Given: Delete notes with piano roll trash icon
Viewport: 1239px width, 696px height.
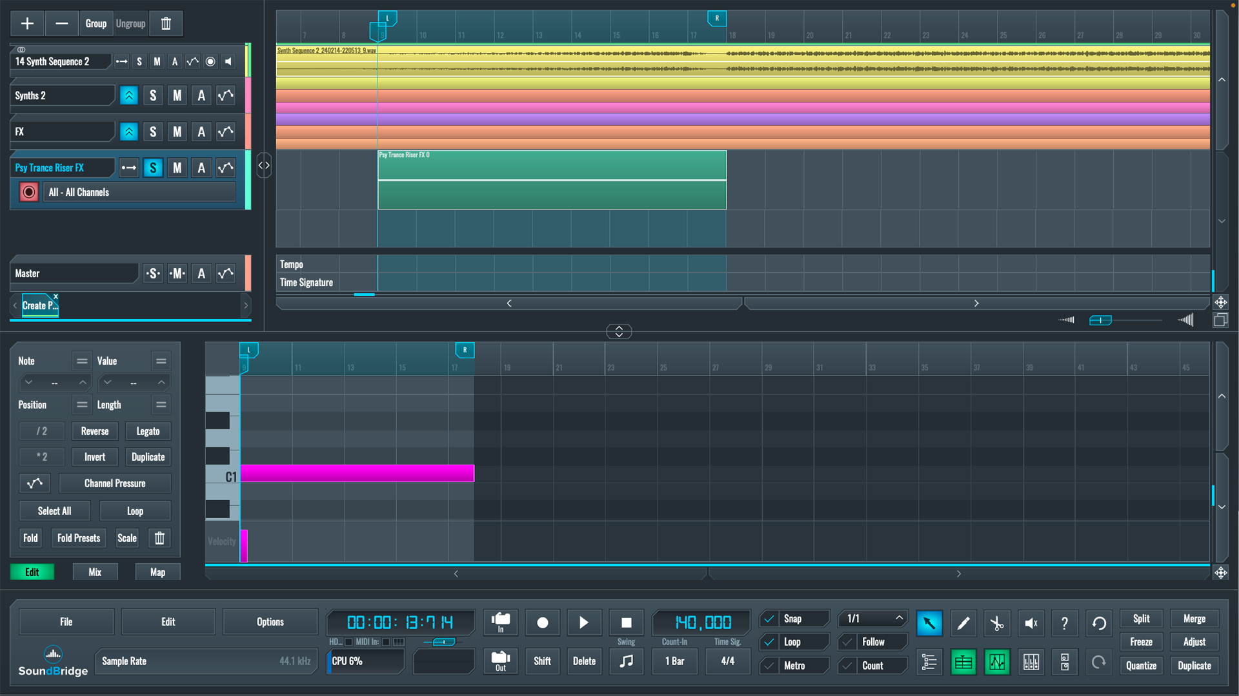Looking at the screenshot, I should 159,538.
